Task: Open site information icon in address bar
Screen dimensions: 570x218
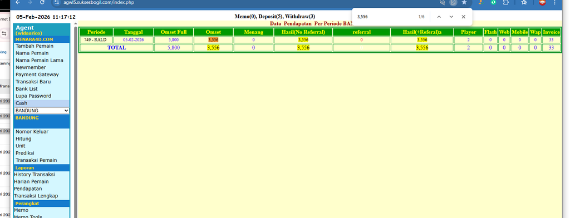Action: point(56,2)
